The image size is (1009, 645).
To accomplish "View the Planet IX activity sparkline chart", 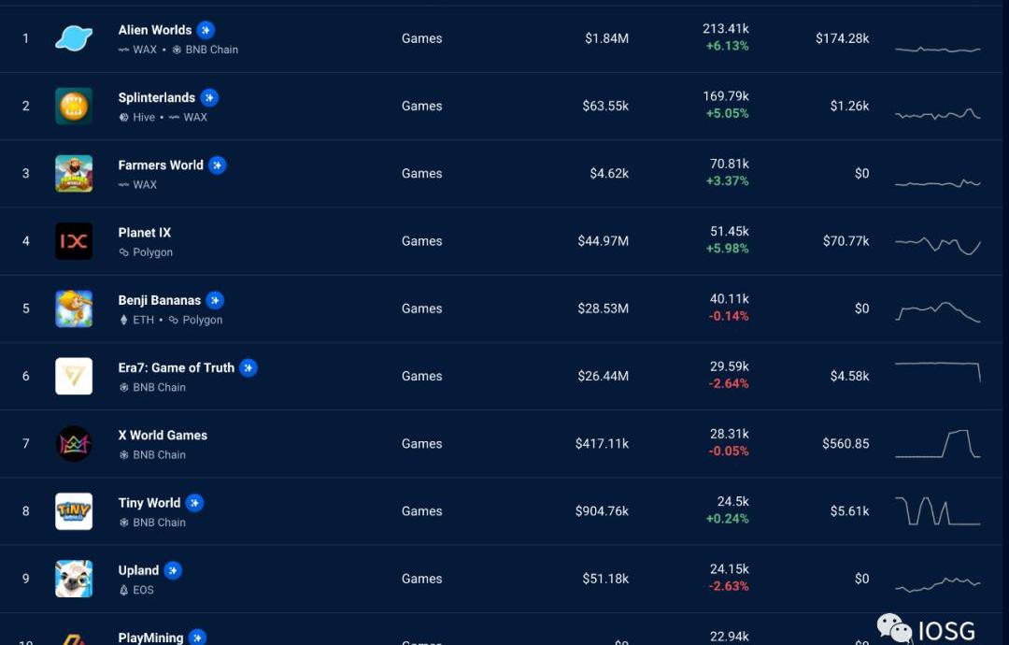I will click(x=937, y=243).
